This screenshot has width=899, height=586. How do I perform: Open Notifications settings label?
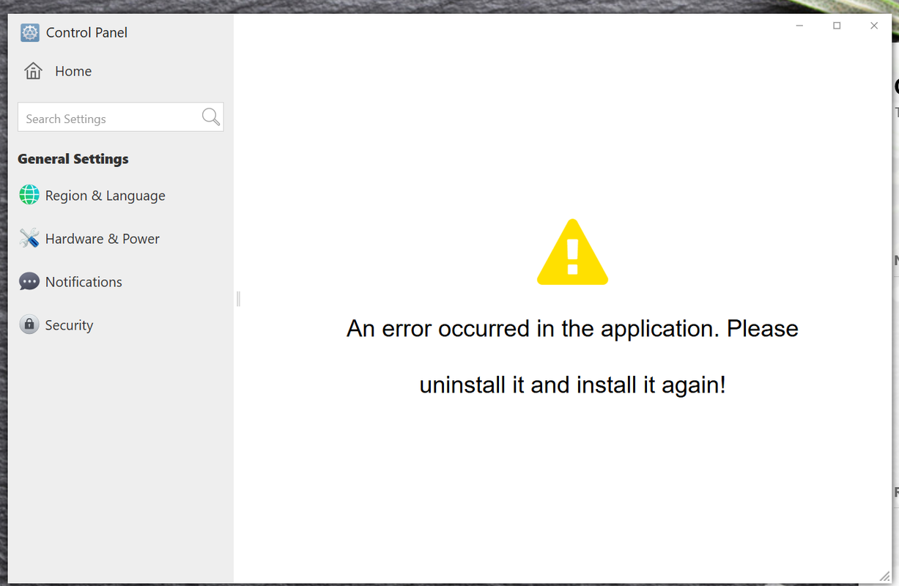(84, 282)
